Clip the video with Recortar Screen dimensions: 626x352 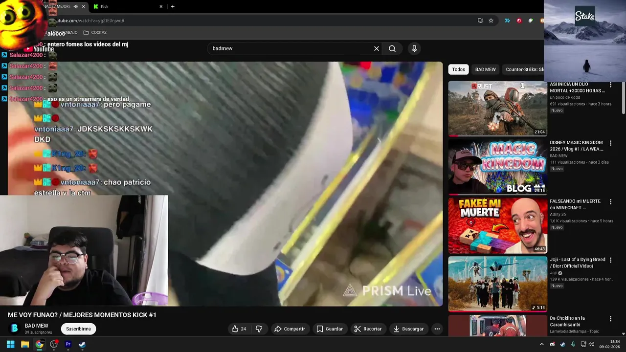tap(368, 329)
